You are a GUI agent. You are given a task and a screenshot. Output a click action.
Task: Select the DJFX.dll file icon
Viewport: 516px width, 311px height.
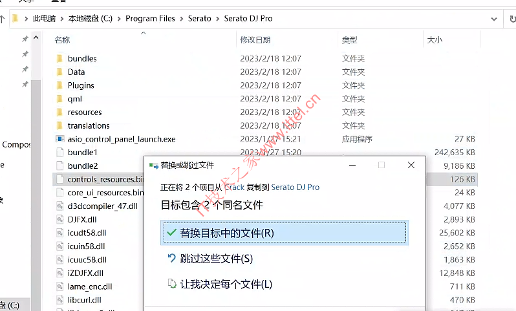click(59, 219)
